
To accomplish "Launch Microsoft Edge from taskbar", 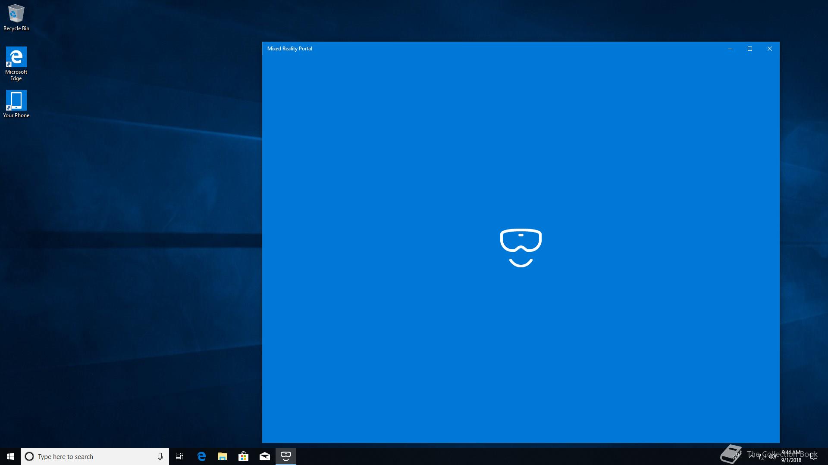I will point(201,456).
